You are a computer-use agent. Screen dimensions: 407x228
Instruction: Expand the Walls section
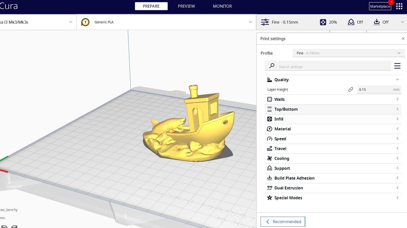[398, 99]
